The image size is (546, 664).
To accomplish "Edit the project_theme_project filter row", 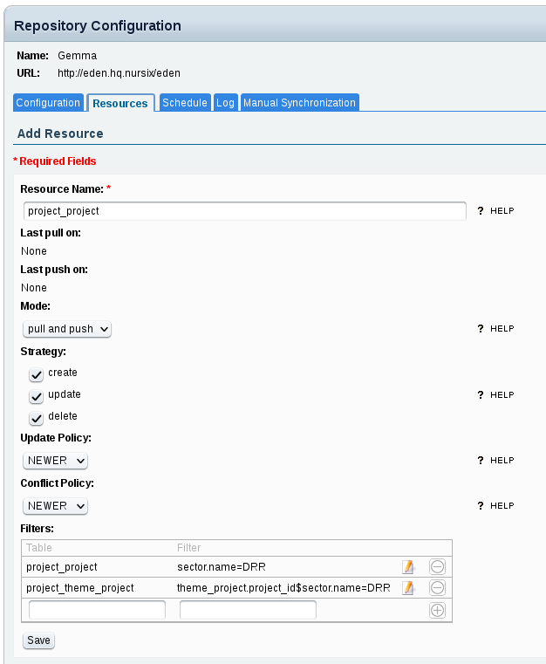I will click(x=407, y=588).
